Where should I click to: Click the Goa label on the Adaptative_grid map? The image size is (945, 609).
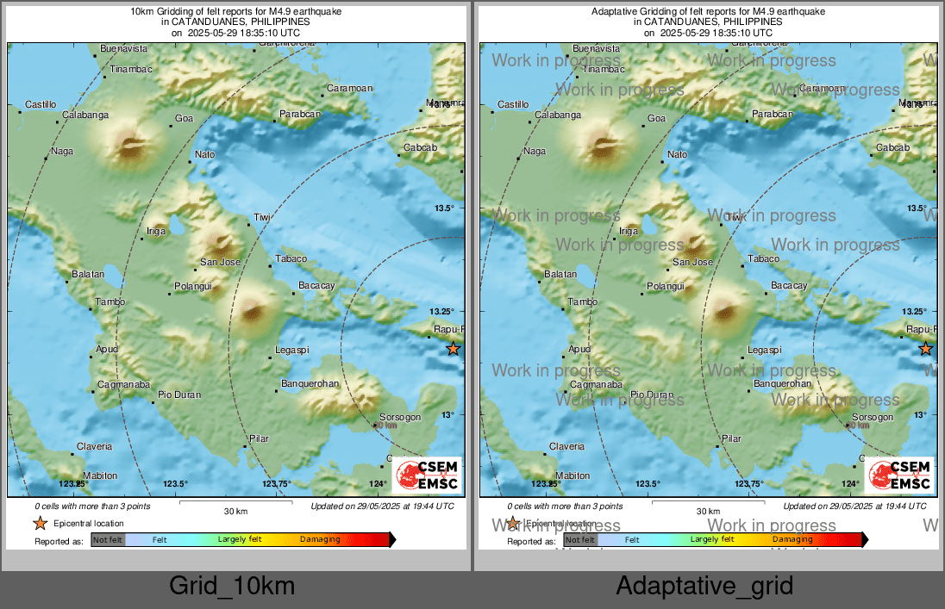coord(657,118)
